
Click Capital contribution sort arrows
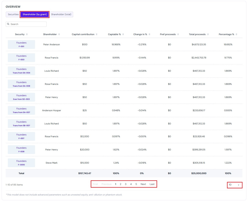point(97,34)
